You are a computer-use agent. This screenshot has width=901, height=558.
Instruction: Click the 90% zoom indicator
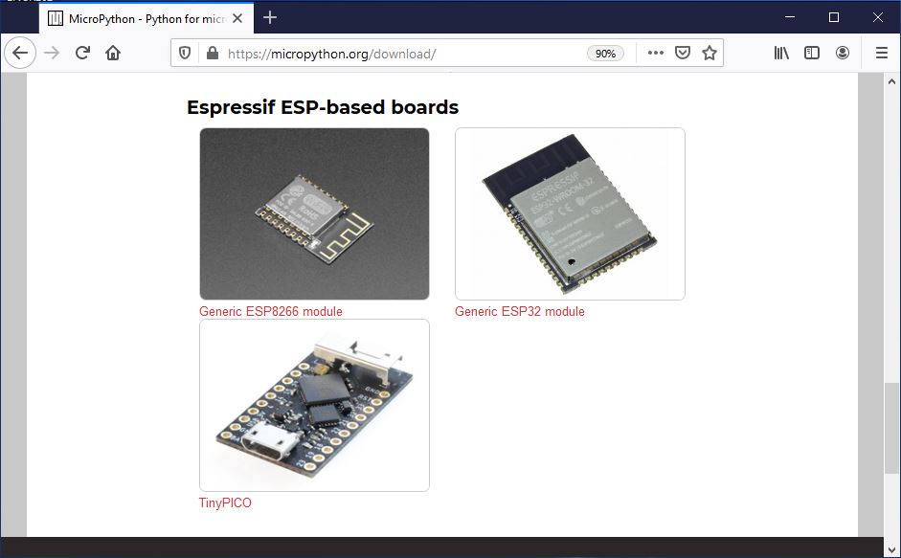(608, 53)
